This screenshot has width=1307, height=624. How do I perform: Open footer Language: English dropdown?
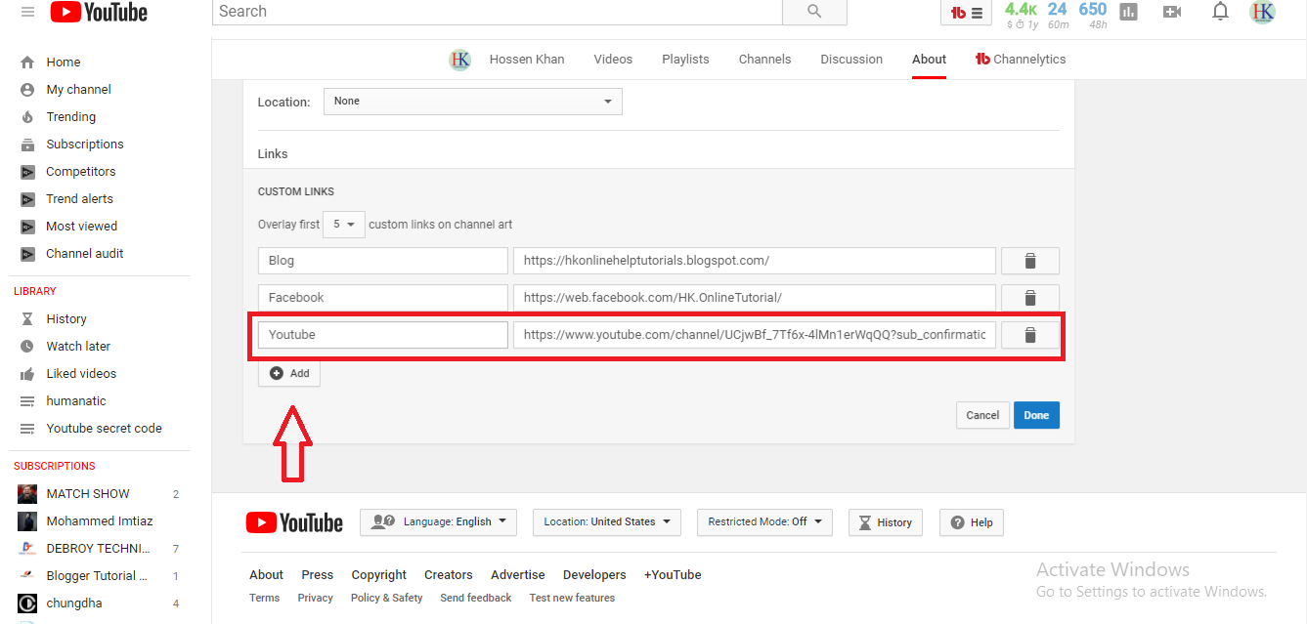[438, 521]
